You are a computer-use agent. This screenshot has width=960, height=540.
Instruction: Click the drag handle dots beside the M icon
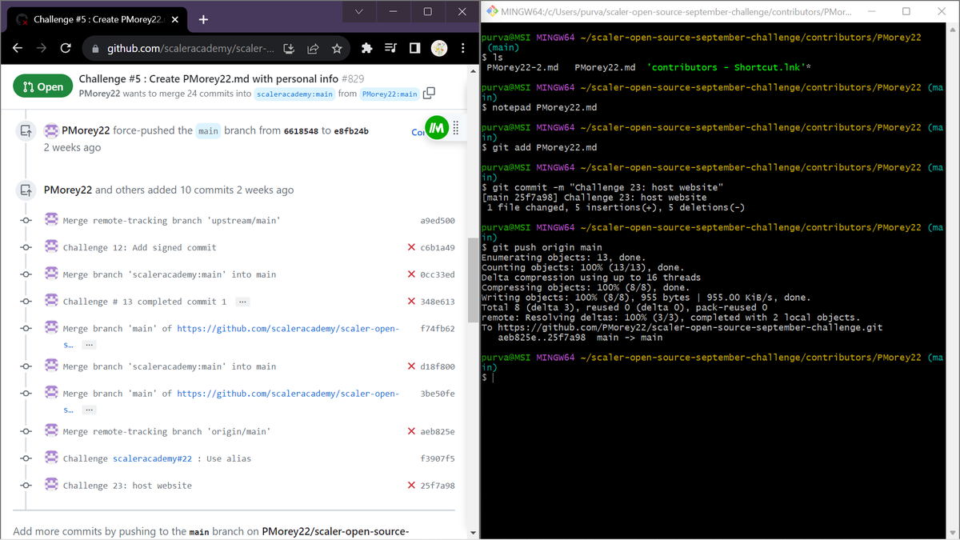point(456,128)
